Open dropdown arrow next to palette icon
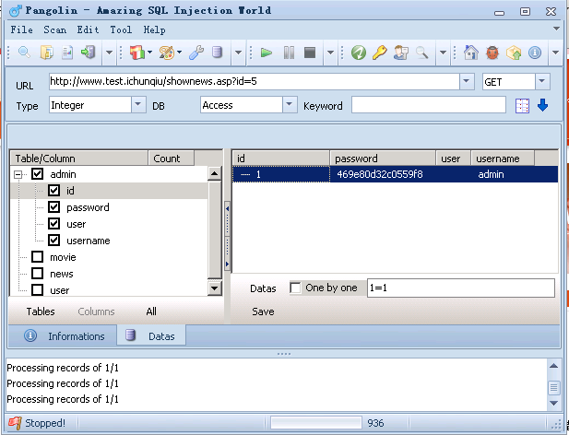This screenshot has width=569, height=435. [x=179, y=53]
